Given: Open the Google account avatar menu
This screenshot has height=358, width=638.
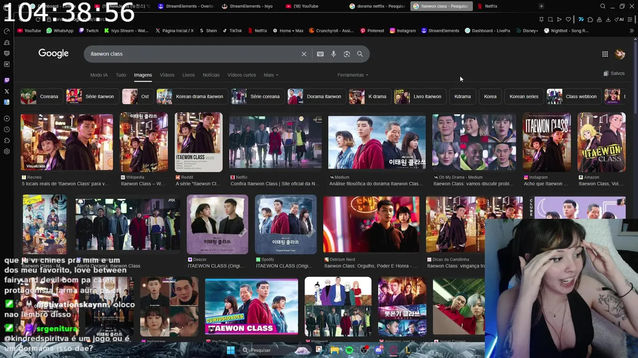Looking at the screenshot, I should 620,54.
